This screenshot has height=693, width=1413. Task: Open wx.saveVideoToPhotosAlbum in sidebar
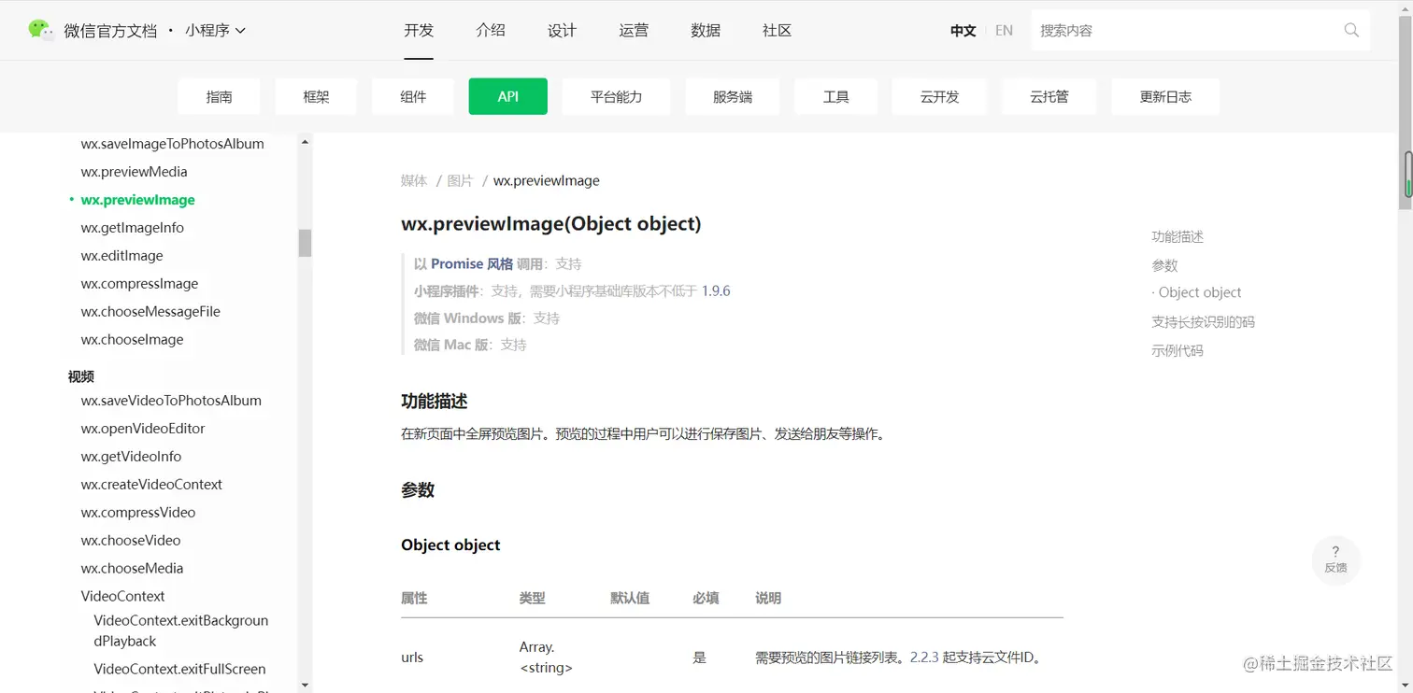[171, 401]
